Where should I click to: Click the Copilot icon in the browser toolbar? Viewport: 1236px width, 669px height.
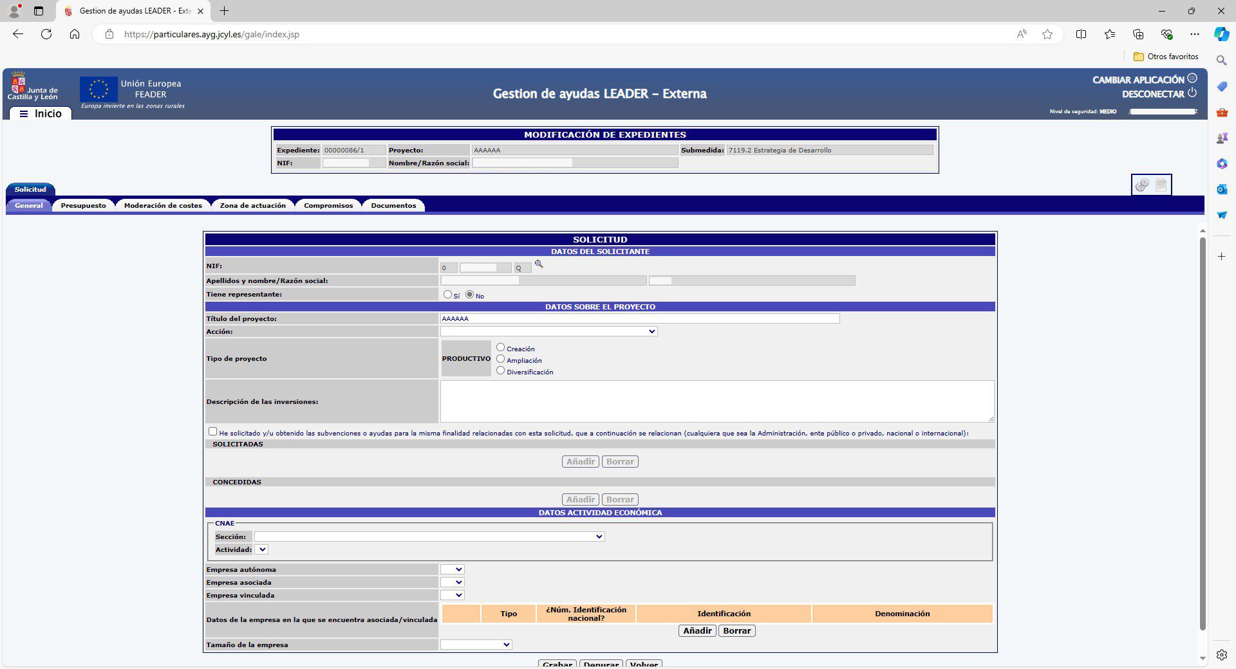1221,34
